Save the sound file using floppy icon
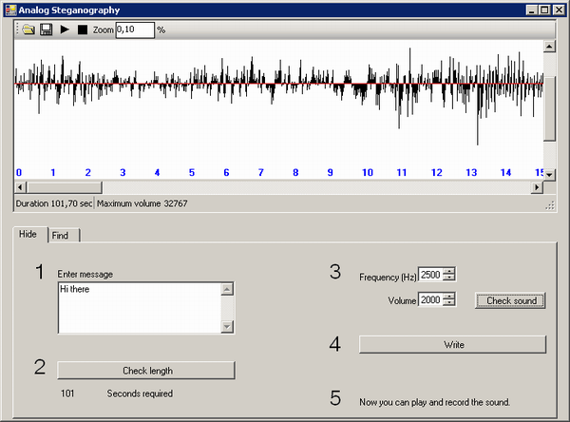 (x=47, y=29)
